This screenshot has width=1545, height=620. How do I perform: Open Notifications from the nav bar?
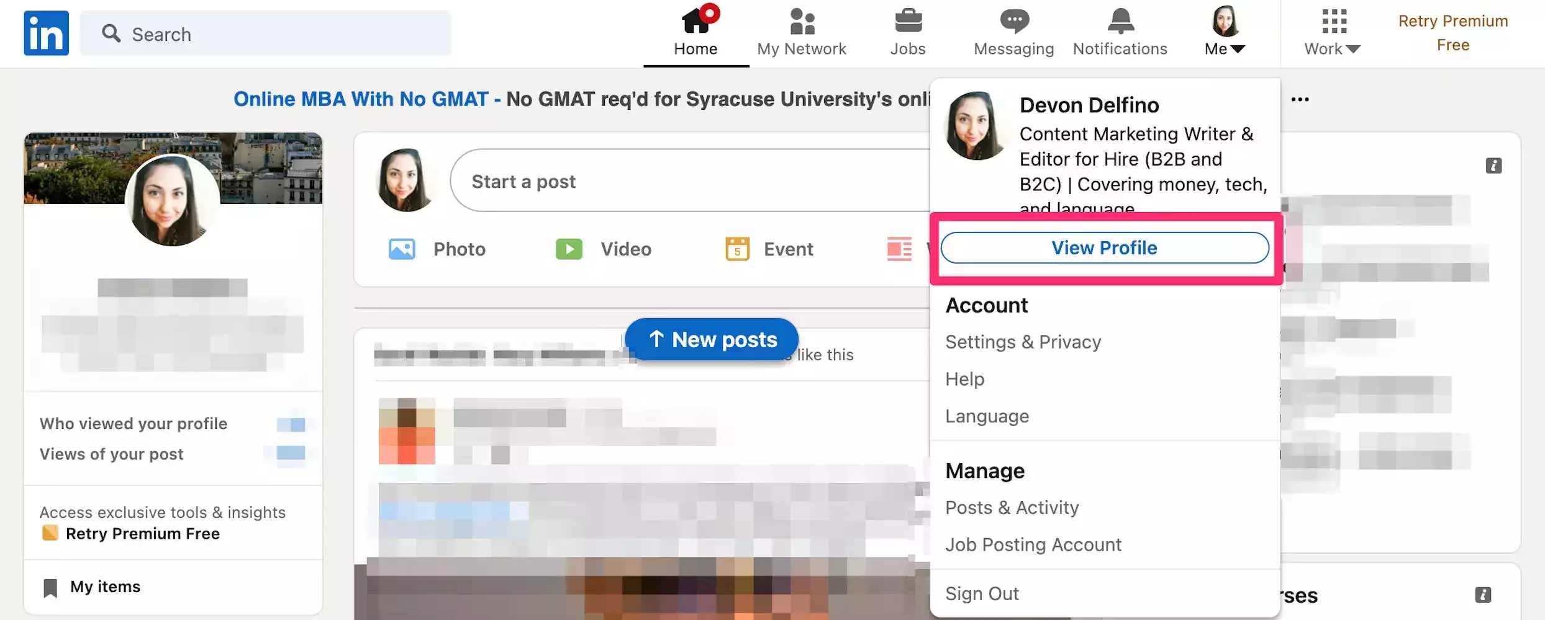pyautogui.click(x=1120, y=32)
